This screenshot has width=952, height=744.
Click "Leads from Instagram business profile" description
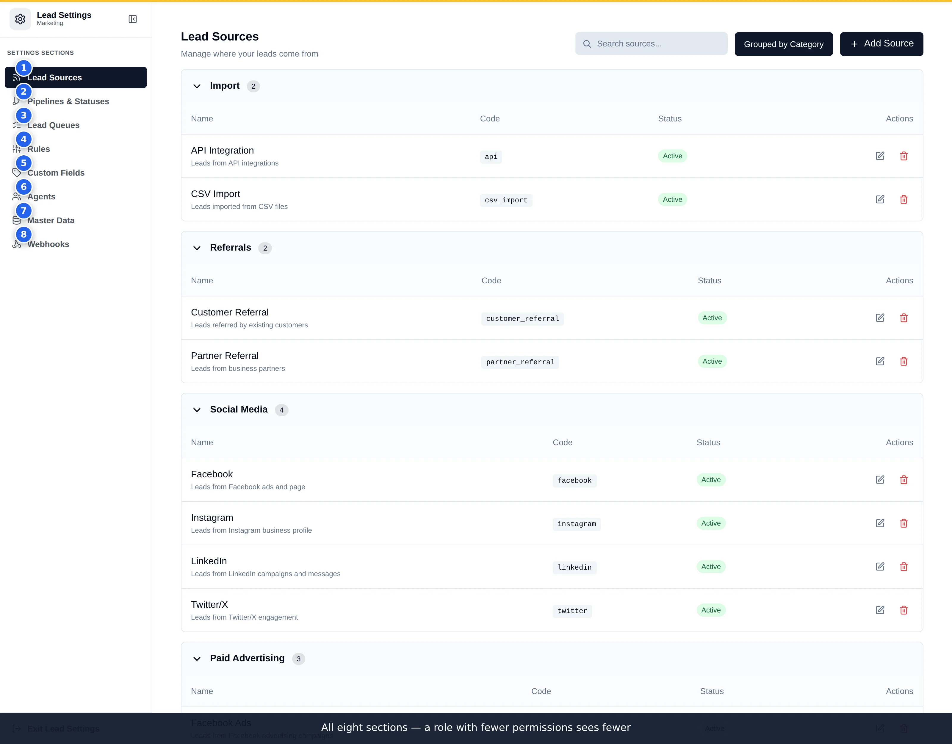tap(251, 531)
